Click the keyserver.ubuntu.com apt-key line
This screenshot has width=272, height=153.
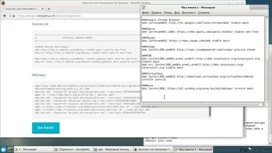pyautogui.click(x=86, y=101)
